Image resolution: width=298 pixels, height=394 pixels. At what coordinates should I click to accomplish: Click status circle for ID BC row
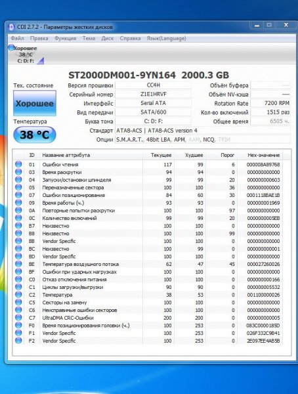pyautogui.click(x=18, y=249)
